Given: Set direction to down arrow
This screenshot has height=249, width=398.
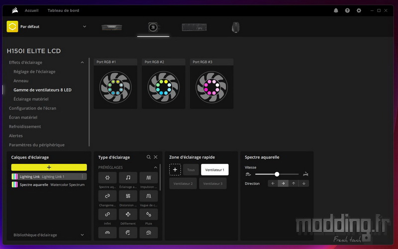Looking at the screenshot, I should 304,183.
